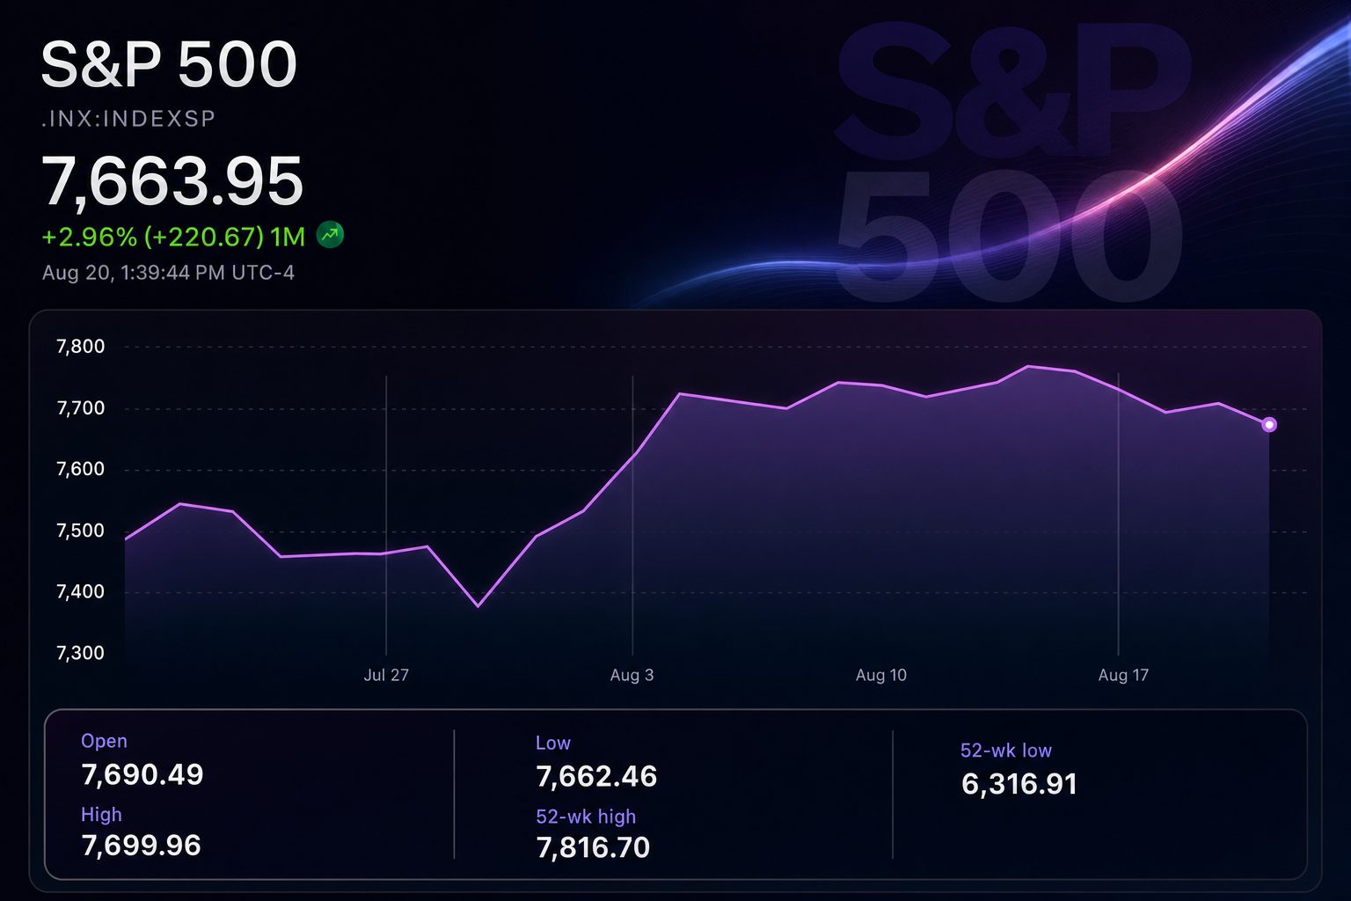Screen dimensions: 1351x901
Task: Click the green upward trend icon
Action: pyautogui.click(x=330, y=235)
